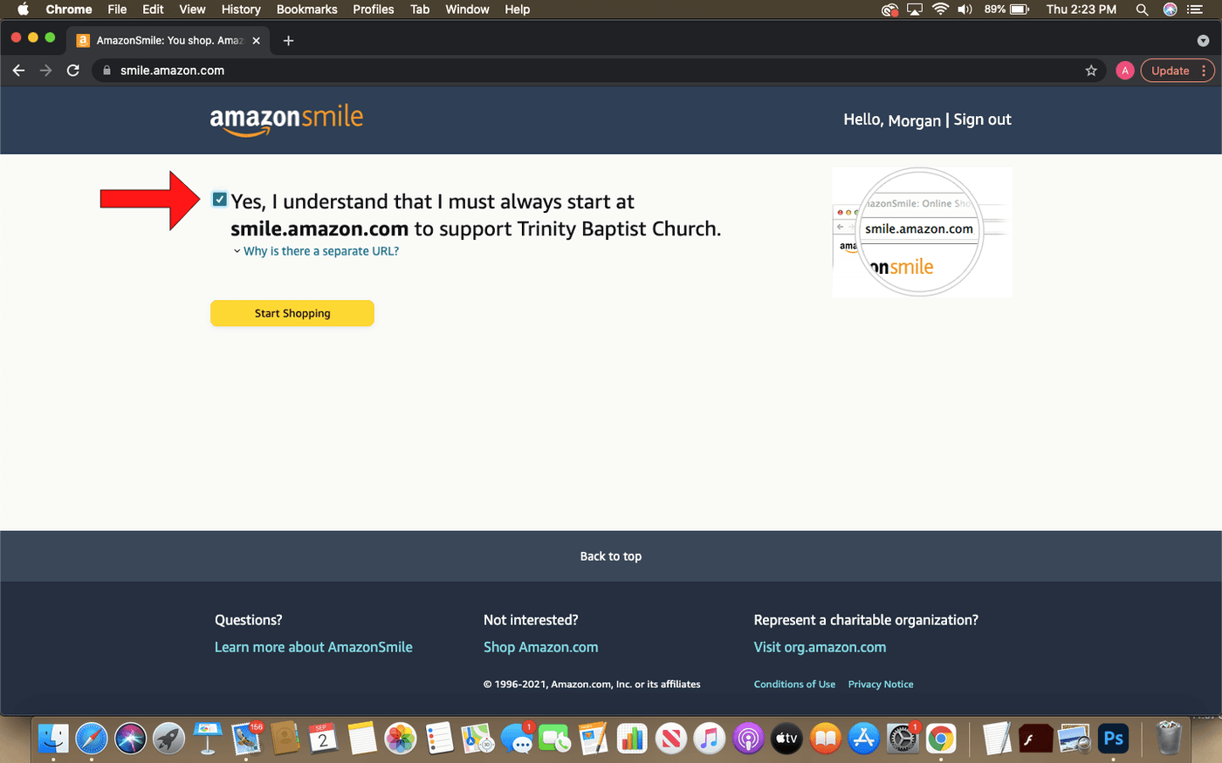Click the Thu 2:23 PM clock
The image size is (1222, 763).
pos(1081,10)
